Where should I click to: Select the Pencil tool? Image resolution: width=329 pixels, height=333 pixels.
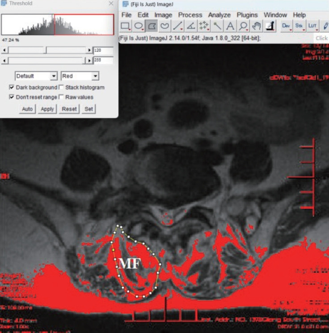[x=325, y=26]
